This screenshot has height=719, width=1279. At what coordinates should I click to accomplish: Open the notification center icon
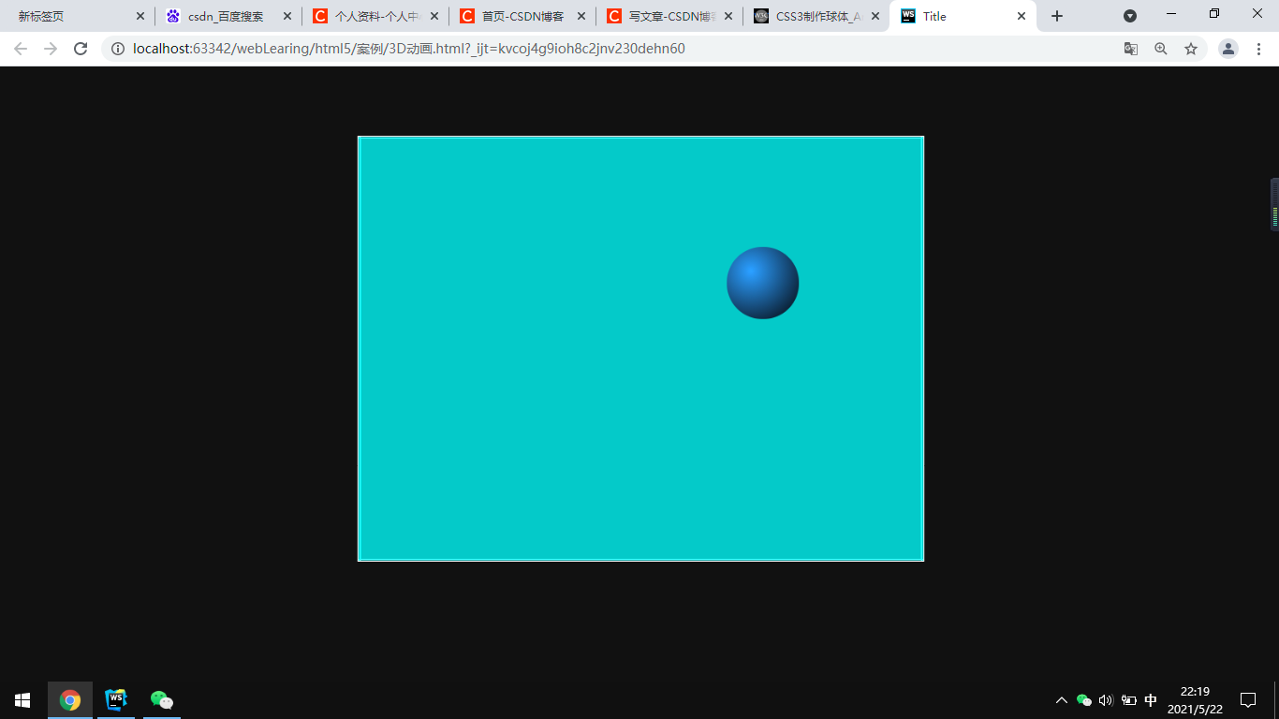[1248, 700]
